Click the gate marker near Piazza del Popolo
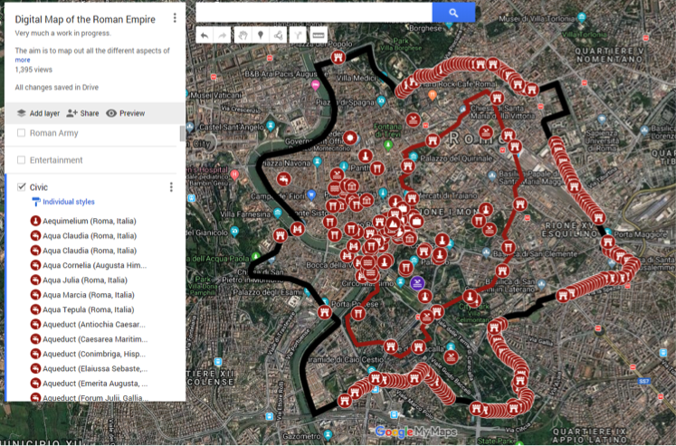The width and height of the screenshot is (676, 446). pyautogui.click(x=338, y=57)
